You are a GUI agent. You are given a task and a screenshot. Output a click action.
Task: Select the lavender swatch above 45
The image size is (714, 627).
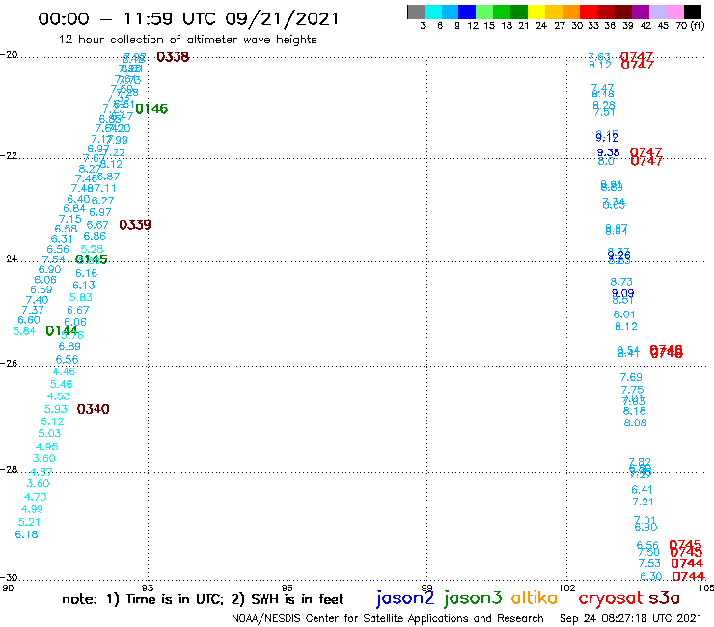pyautogui.click(x=657, y=12)
